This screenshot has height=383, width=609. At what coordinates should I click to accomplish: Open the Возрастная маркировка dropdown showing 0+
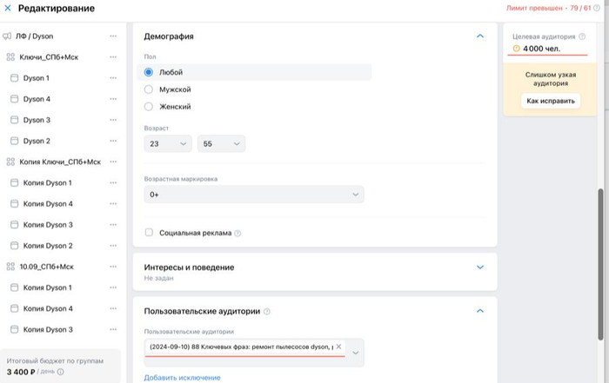253,195
